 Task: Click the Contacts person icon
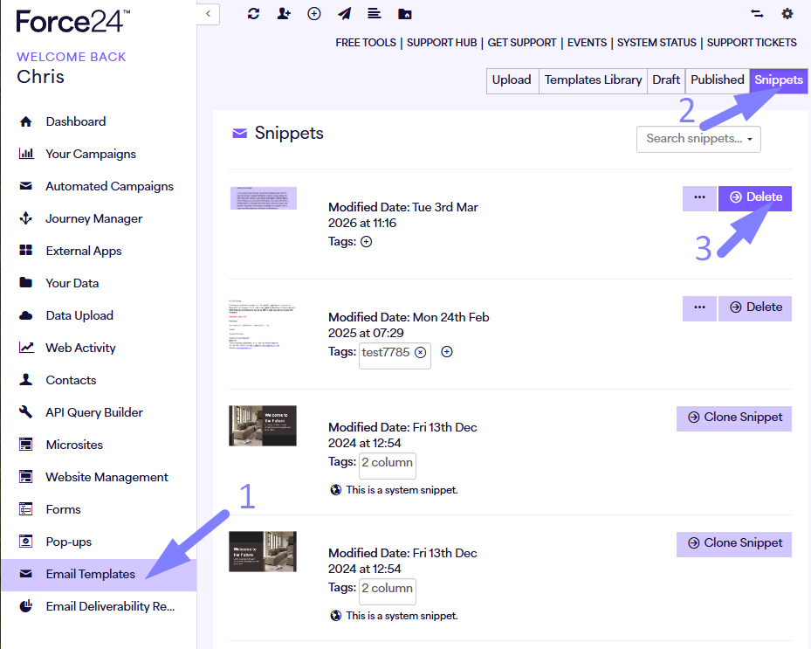coord(26,379)
